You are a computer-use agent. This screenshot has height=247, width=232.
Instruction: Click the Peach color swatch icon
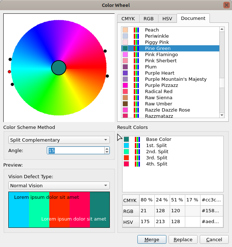click(x=125, y=30)
